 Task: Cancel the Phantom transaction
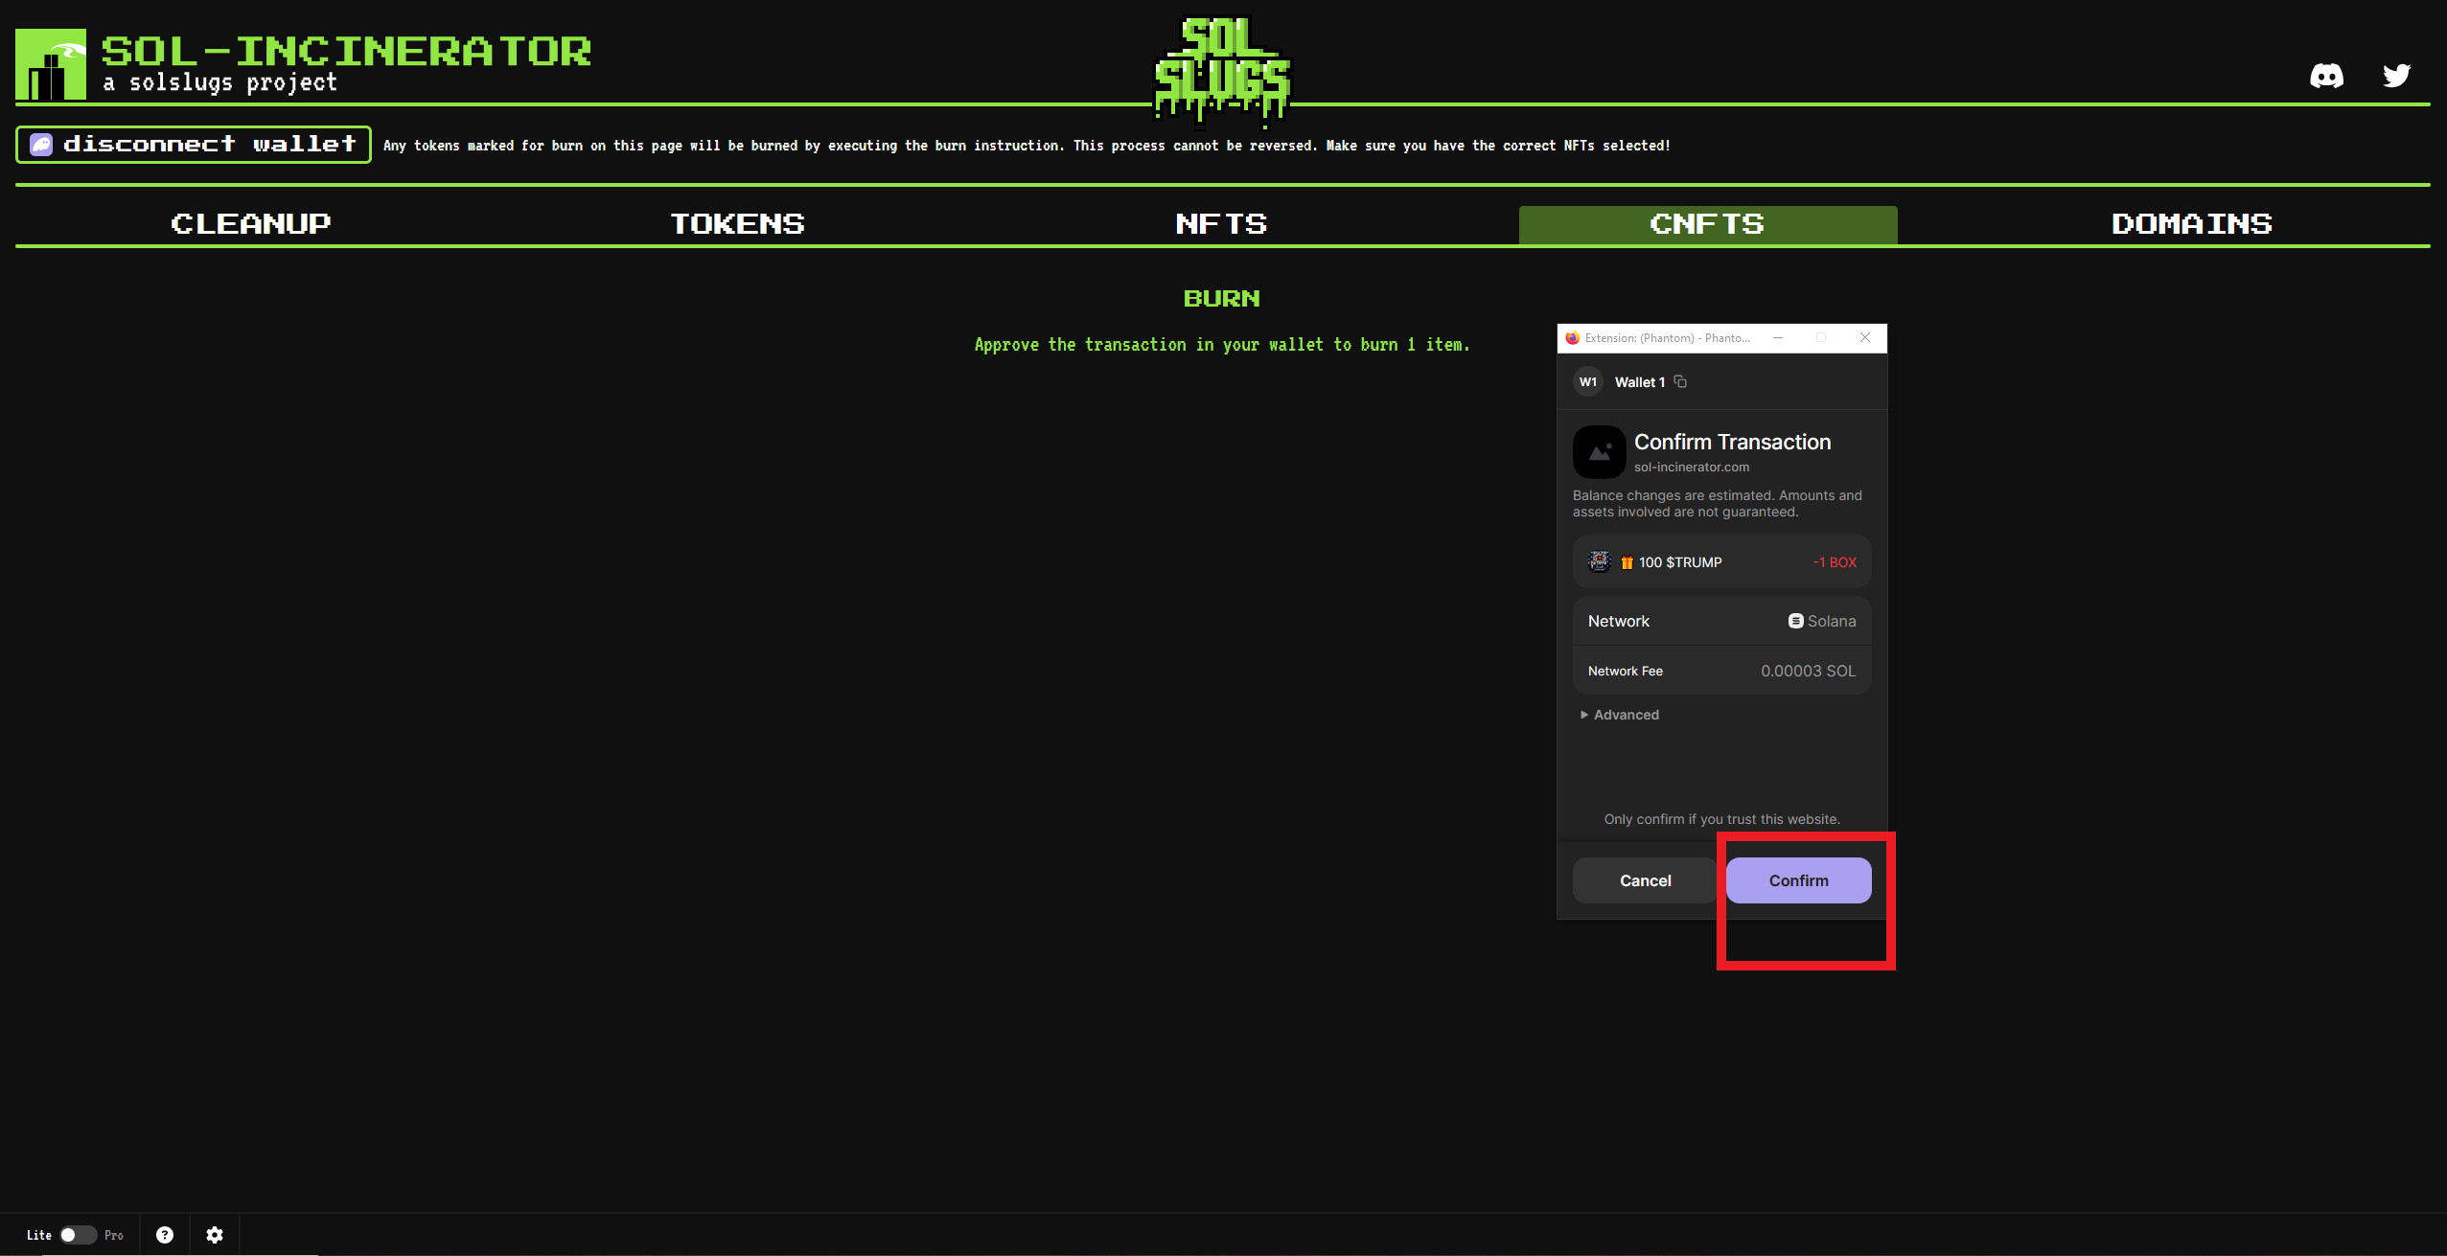[1645, 880]
